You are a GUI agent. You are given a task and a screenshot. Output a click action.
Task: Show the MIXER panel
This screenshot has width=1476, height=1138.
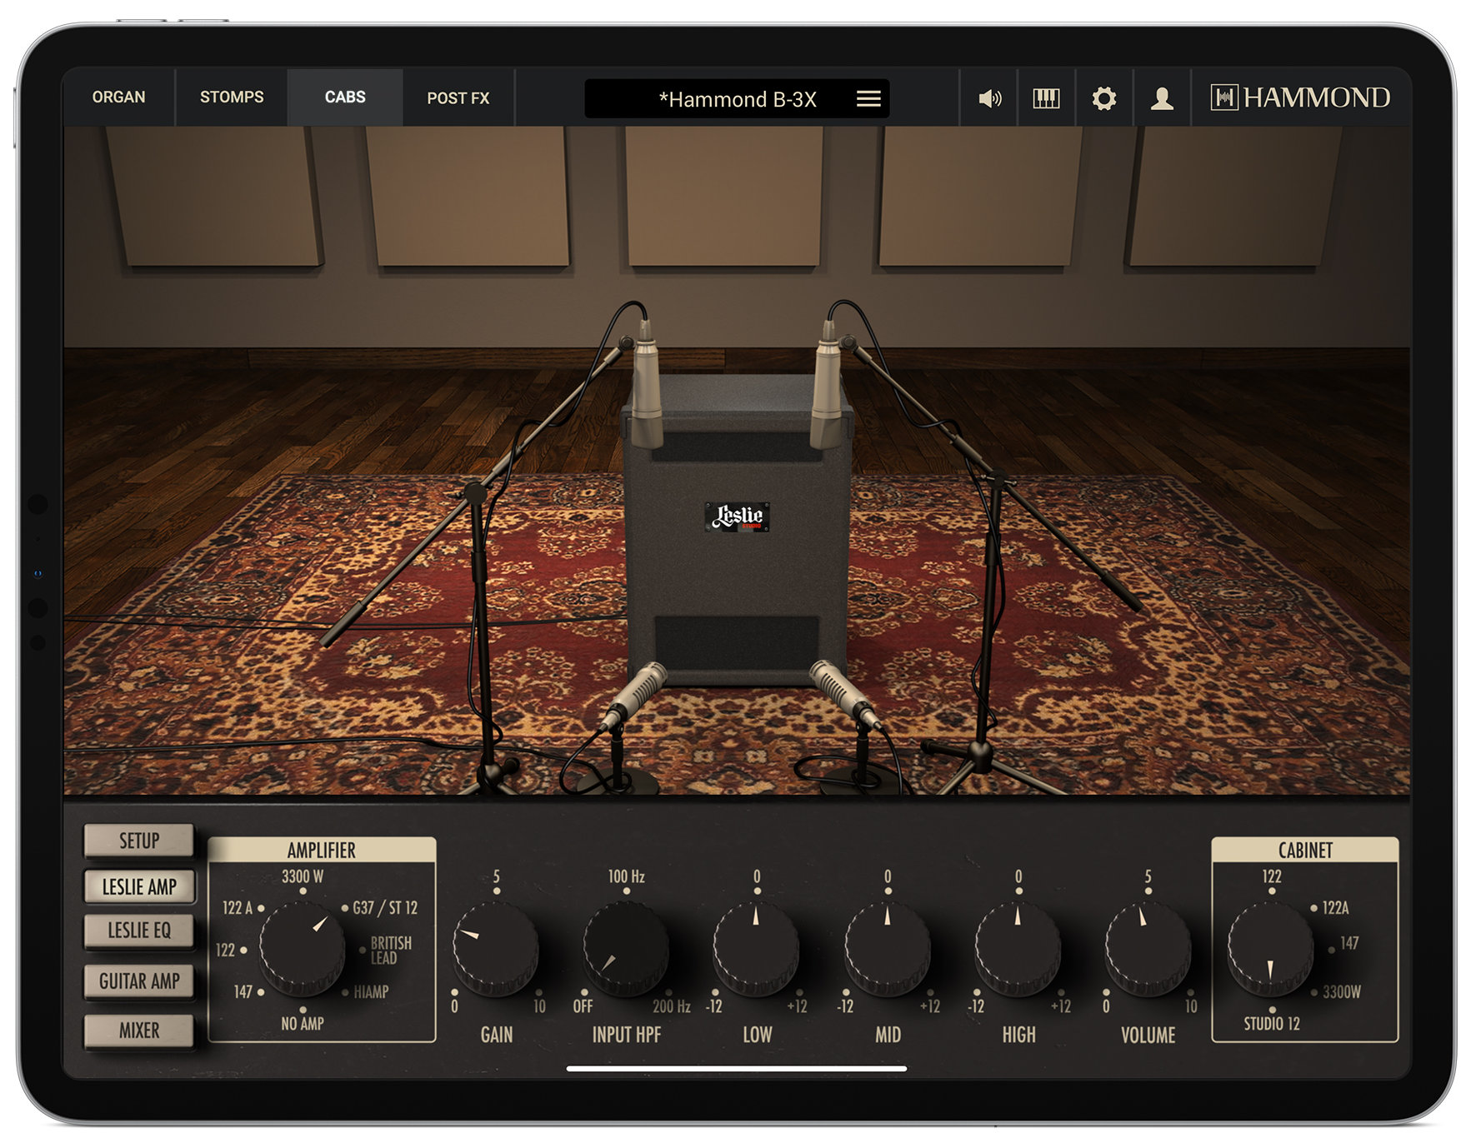pyautogui.click(x=139, y=1031)
